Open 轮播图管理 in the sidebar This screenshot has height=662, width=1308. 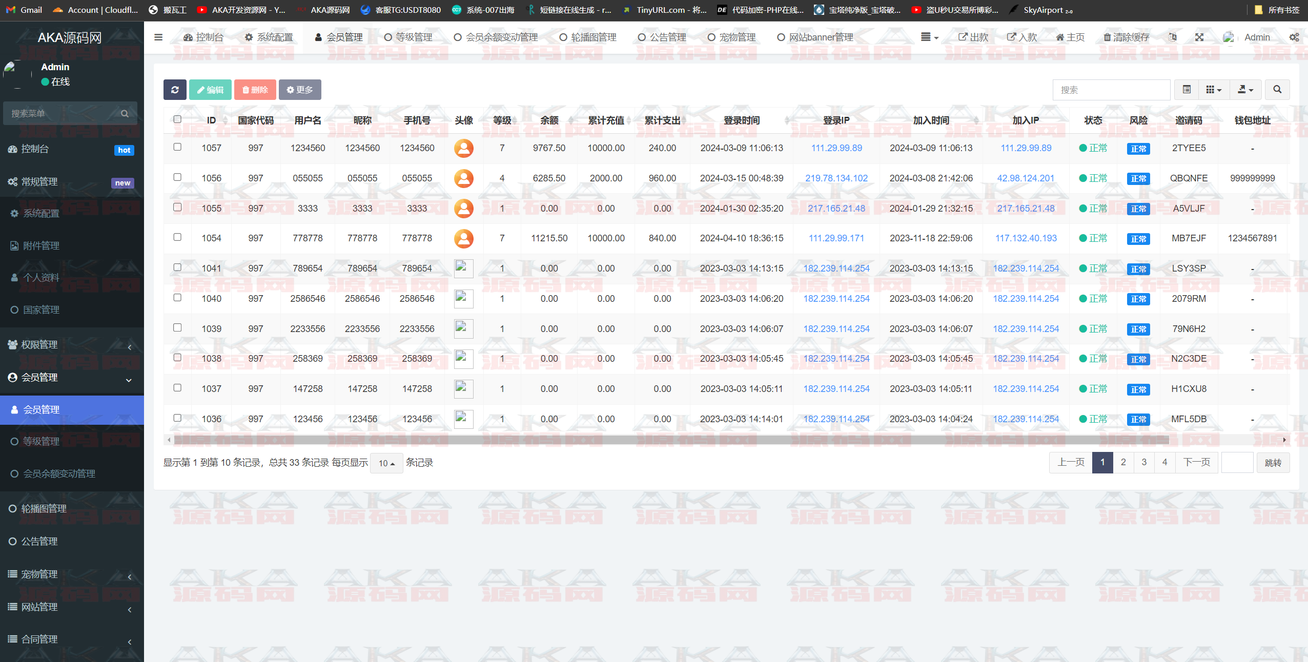[44, 508]
